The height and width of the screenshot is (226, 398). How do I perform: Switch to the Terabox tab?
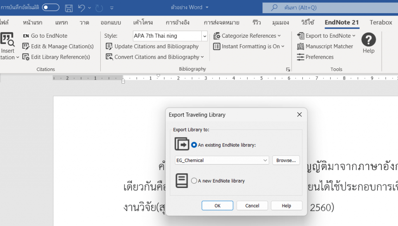click(x=381, y=23)
